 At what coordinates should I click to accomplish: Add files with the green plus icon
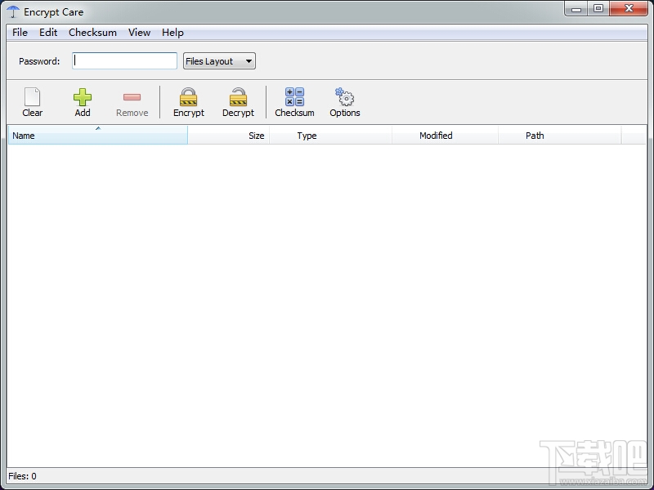pos(83,96)
